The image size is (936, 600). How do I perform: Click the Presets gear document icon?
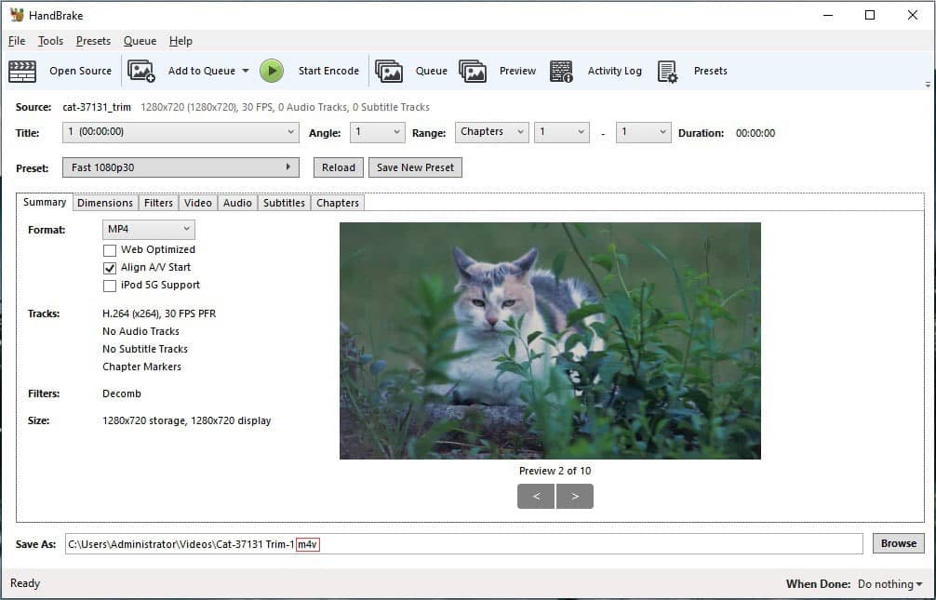pyautogui.click(x=667, y=72)
